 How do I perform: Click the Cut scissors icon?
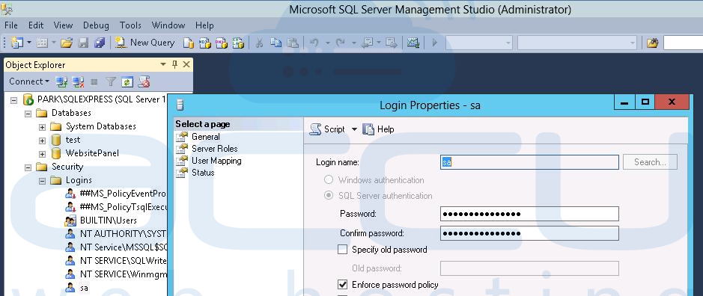(x=259, y=43)
